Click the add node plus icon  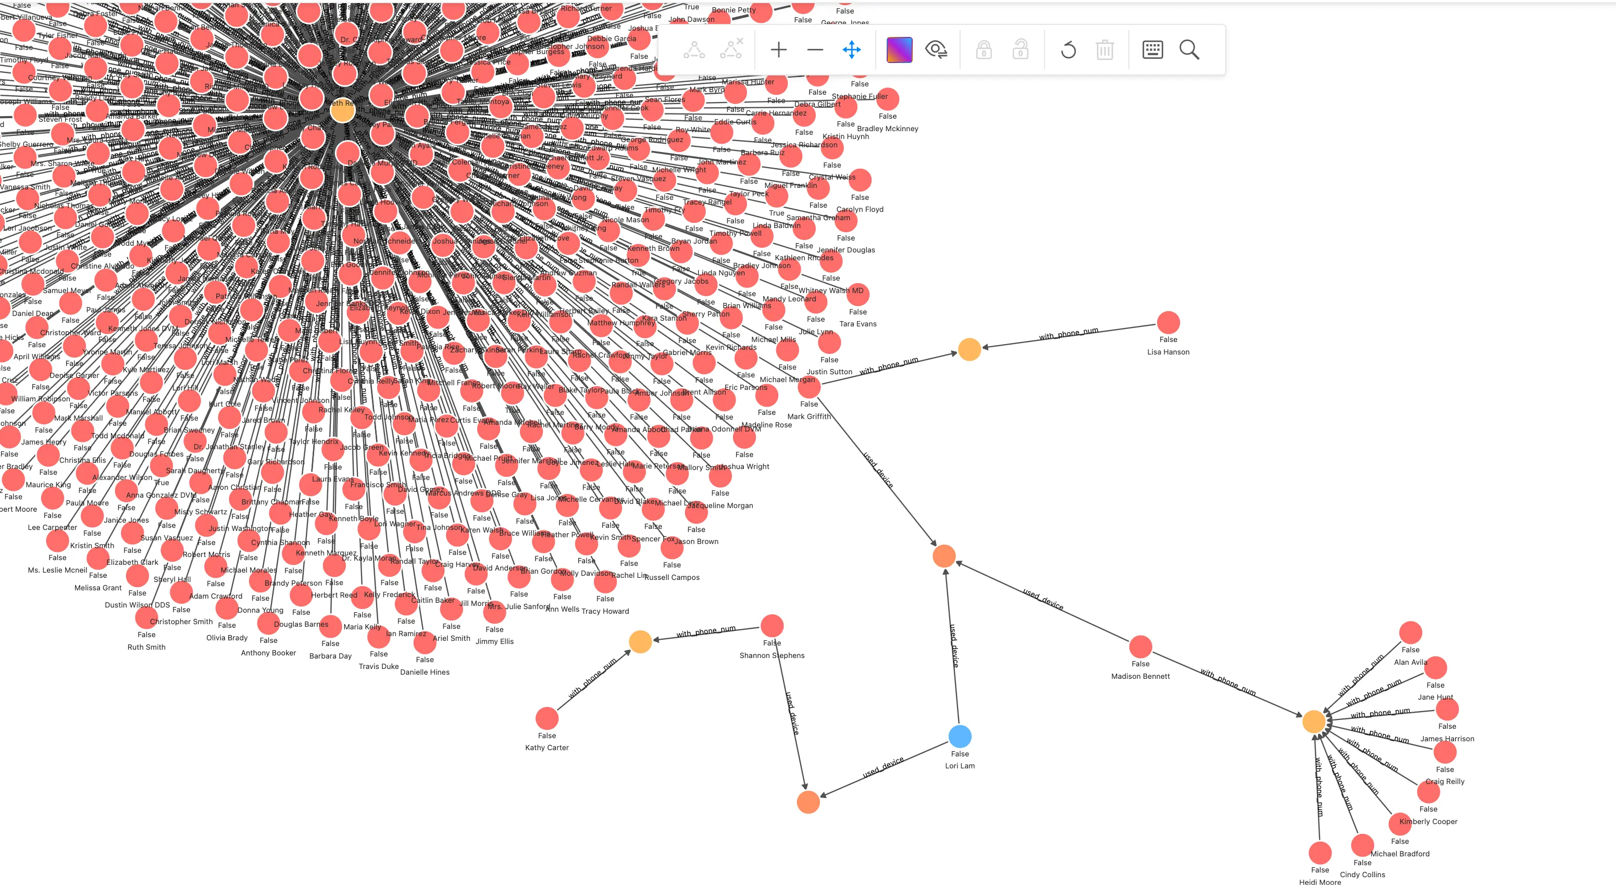[x=777, y=49]
